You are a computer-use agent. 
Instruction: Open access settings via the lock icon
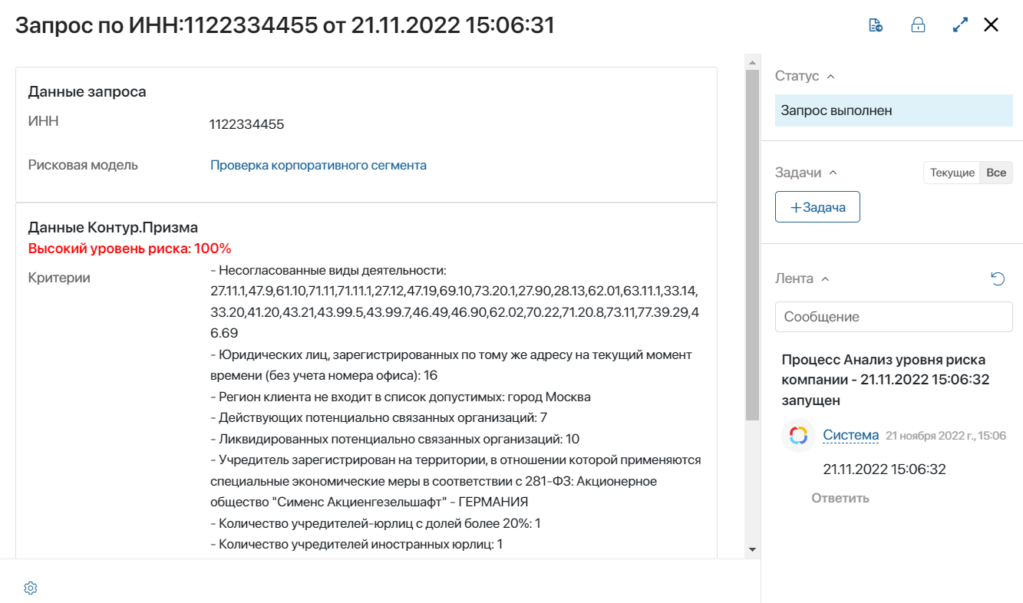pyautogui.click(x=918, y=25)
